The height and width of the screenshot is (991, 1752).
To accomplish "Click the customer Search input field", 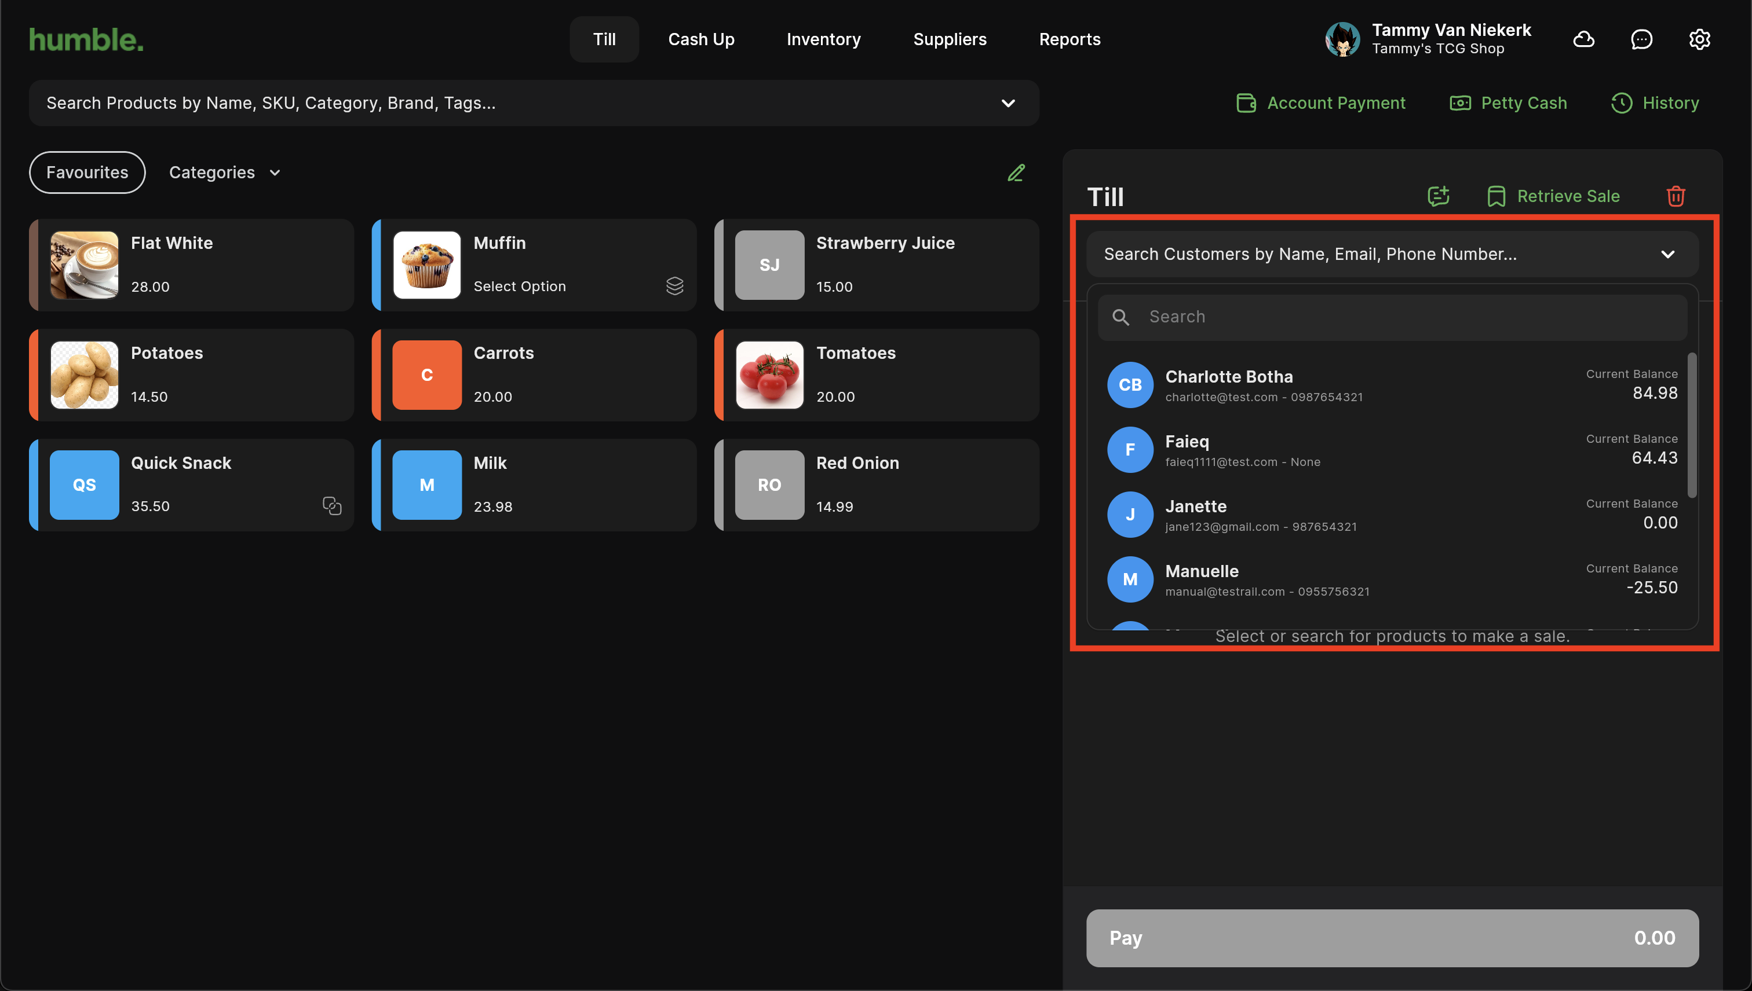I will point(1403,317).
